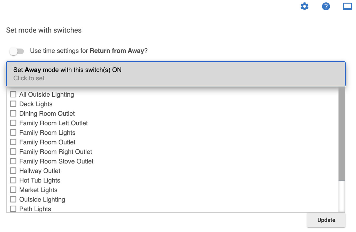Tick the Hallway Outlet checkbox
Screen dimensions: 356x232
pos(13,171)
